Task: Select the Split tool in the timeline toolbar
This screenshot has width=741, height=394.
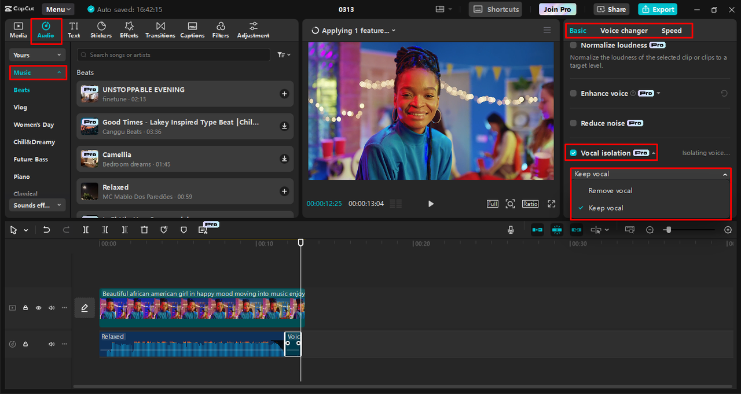Action: 86,230
